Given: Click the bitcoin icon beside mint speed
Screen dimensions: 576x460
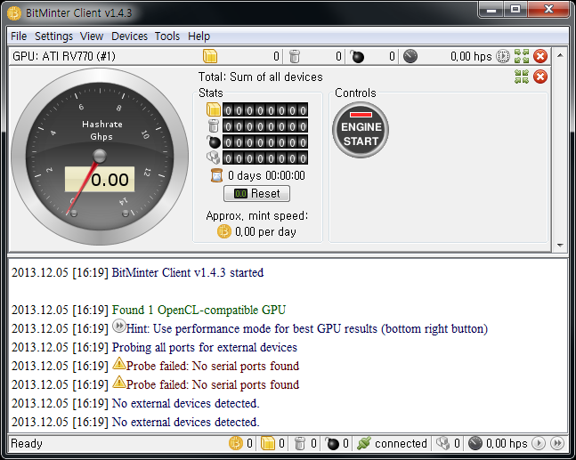Looking at the screenshot, I should point(224,231).
